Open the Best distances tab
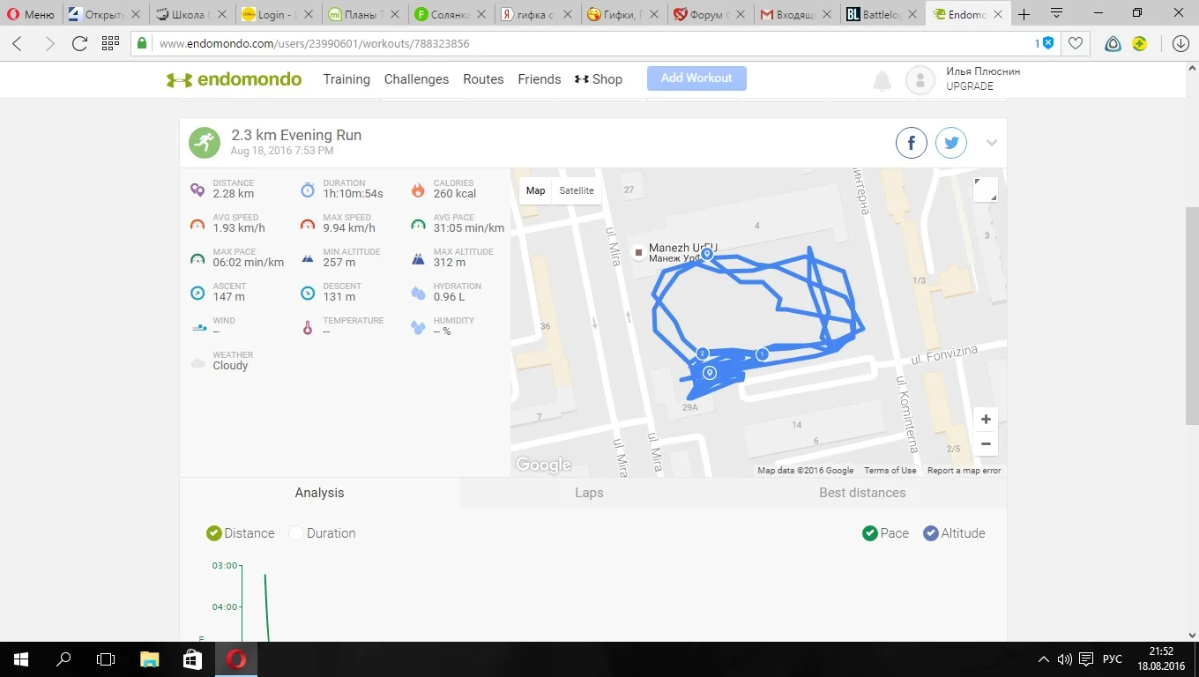The height and width of the screenshot is (677, 1199). coord(862,493)
